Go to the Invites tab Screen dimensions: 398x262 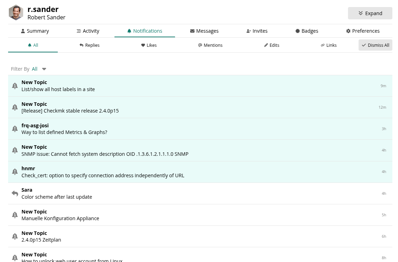click(x=257, y=31)
